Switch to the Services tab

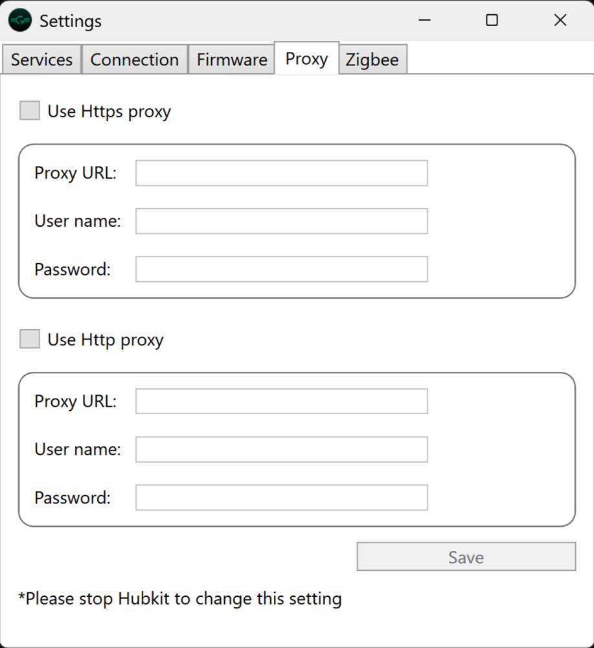(x=41, y=59)
